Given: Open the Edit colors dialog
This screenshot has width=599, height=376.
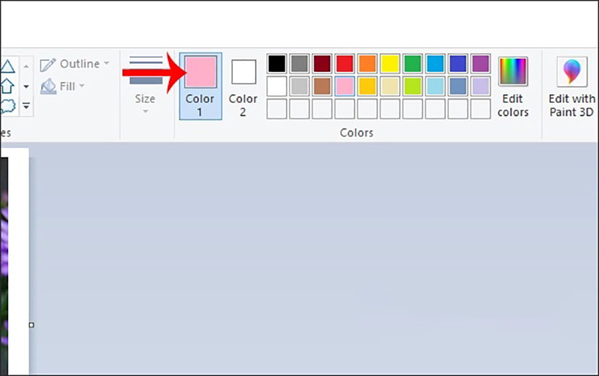Looking at the screenshot, I should pos(512,87).
